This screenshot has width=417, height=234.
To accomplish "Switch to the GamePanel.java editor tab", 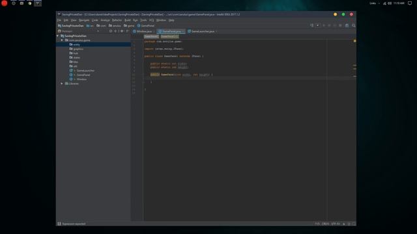I will tap(171, 31).
